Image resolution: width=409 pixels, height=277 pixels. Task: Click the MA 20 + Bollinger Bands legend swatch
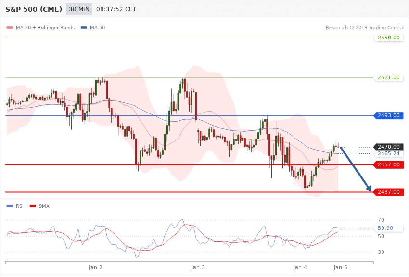click(x=10, y=27)
